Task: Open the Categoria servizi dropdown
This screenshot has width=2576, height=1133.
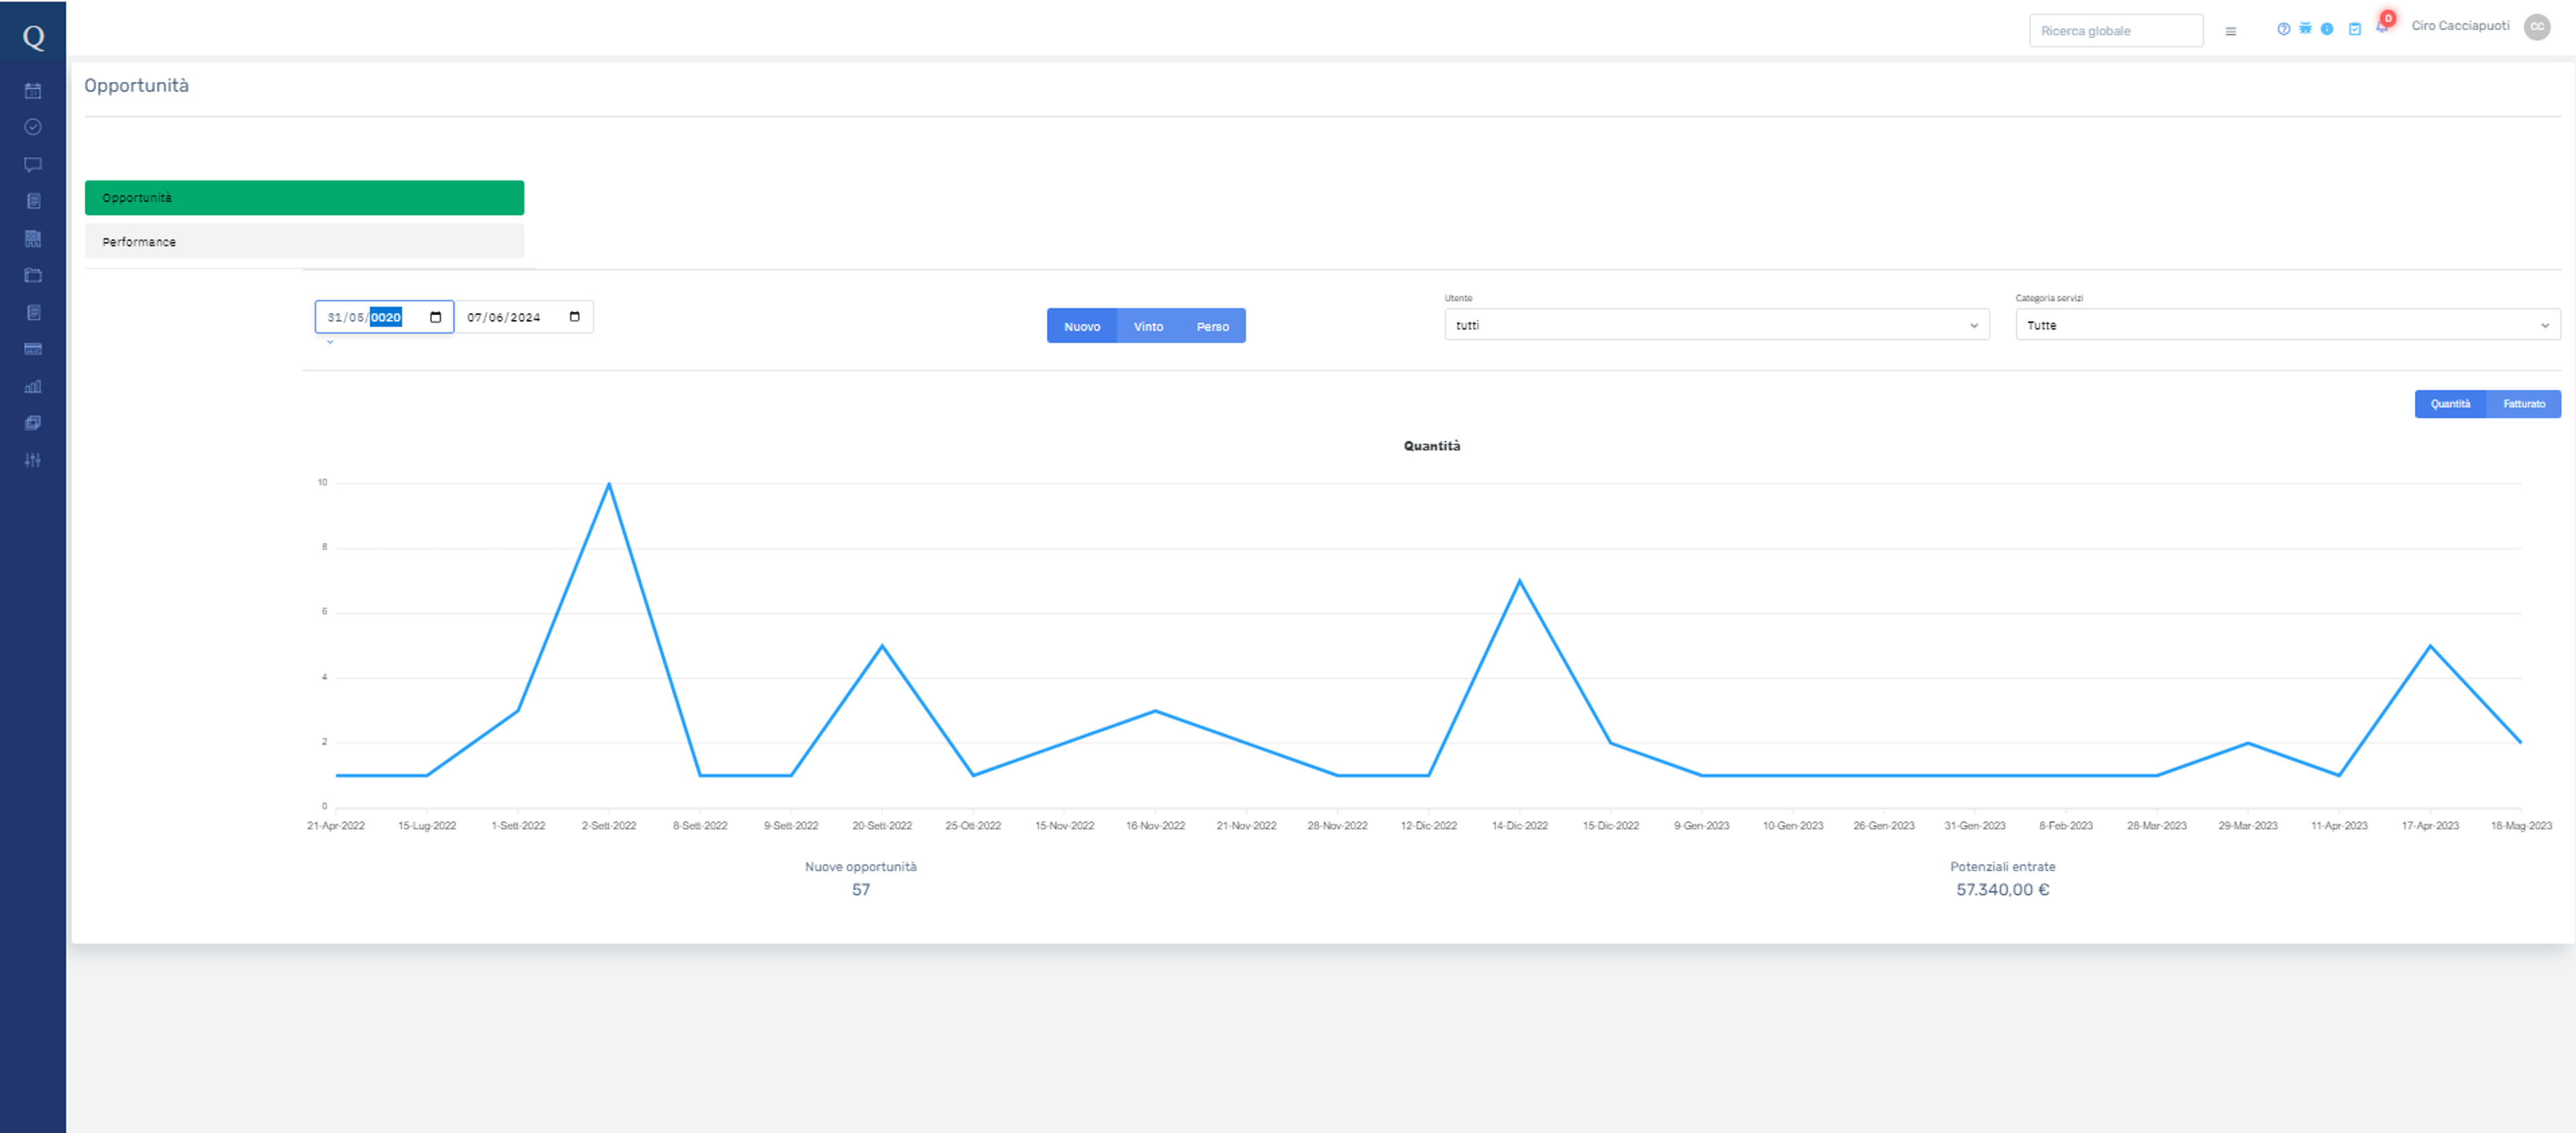Action: point(2288,325)
